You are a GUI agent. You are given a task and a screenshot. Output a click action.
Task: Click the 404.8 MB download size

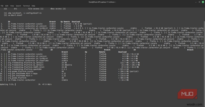pos(124,78)
